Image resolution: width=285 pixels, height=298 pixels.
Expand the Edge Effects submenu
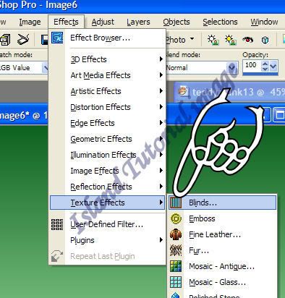[x=107, y=123]
